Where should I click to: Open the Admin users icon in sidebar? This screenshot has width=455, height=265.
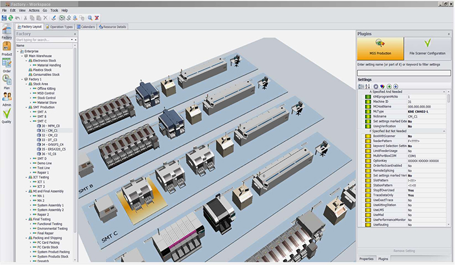coord(7,99)
